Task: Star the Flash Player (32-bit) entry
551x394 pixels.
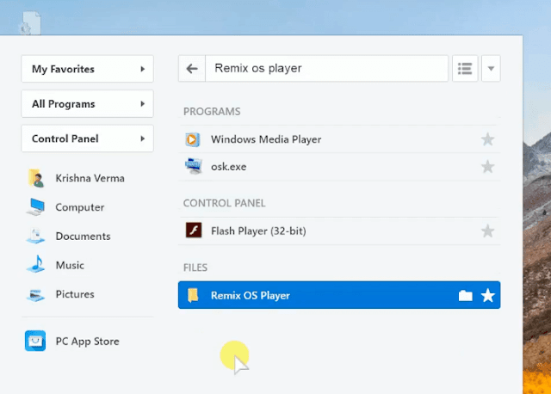Action: 487,231
